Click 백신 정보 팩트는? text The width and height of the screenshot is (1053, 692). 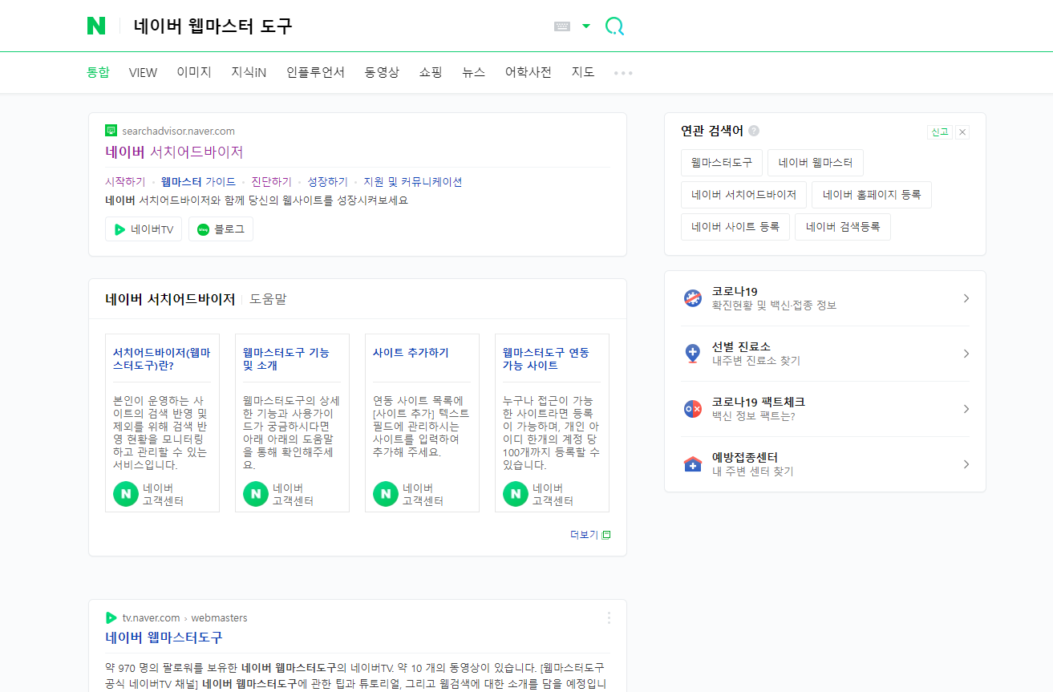coord(754,416)
